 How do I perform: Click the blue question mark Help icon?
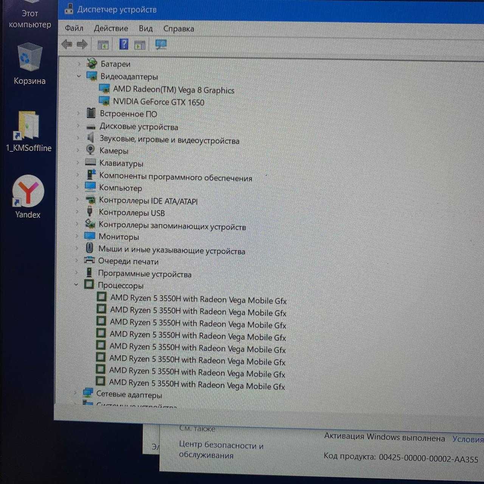click(x=124, y=44)
